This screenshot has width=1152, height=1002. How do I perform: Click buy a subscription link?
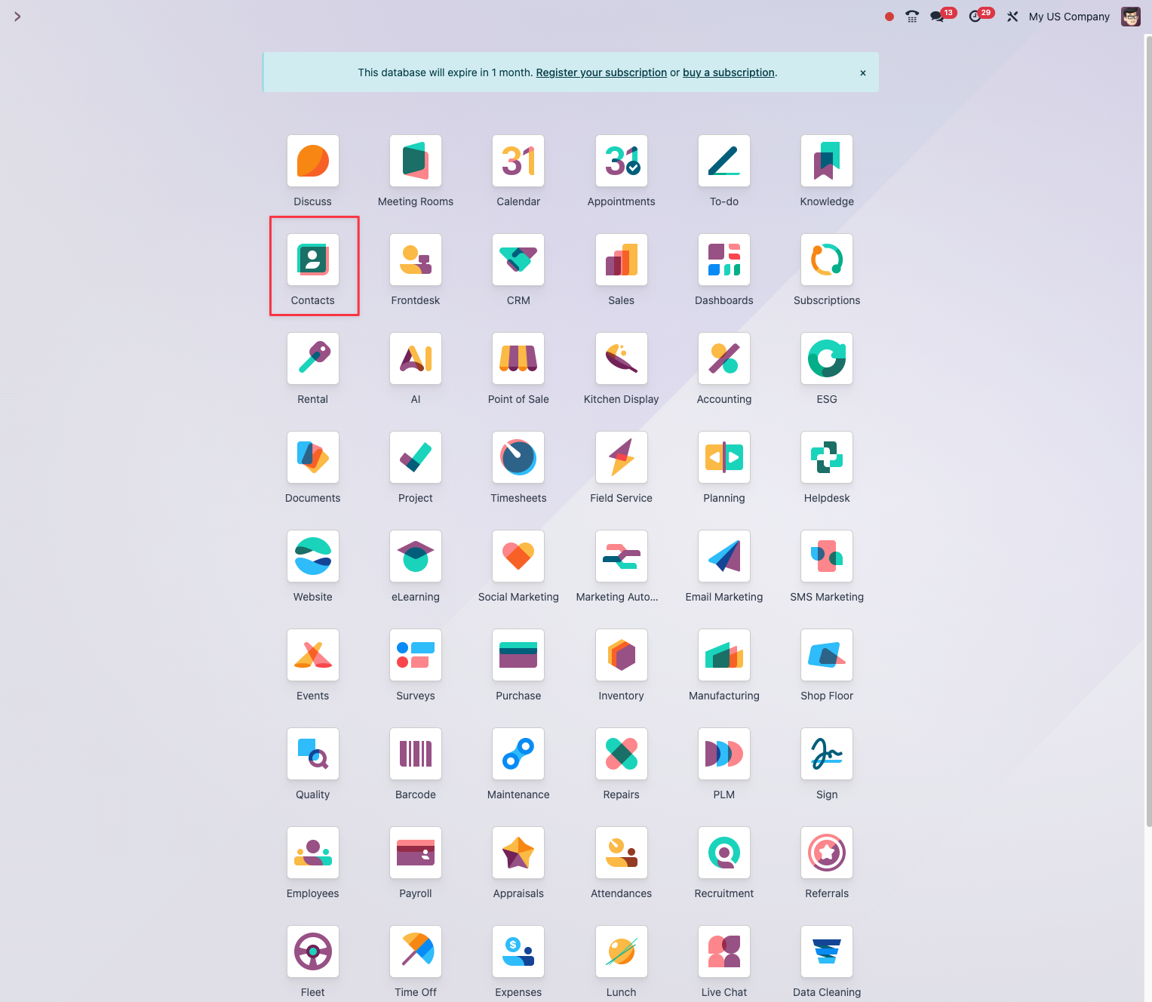point(729,72)
